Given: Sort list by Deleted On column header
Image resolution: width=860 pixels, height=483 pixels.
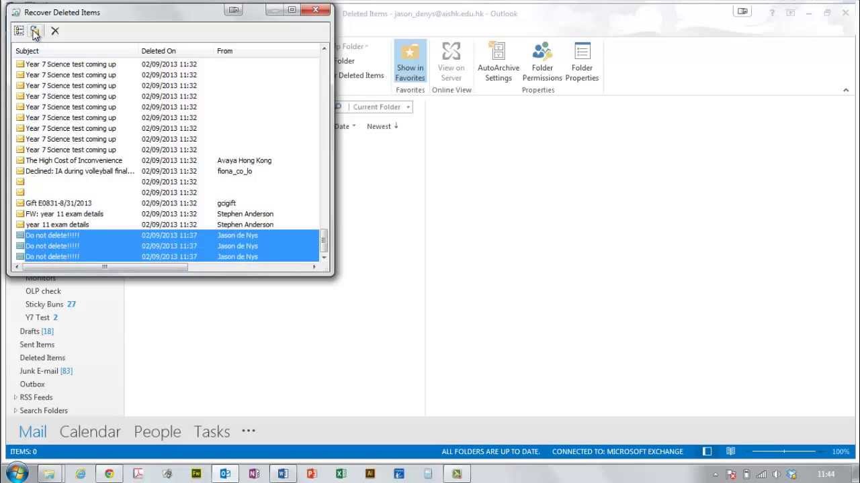Looking at the screenshot, I should tap(177, 51).
